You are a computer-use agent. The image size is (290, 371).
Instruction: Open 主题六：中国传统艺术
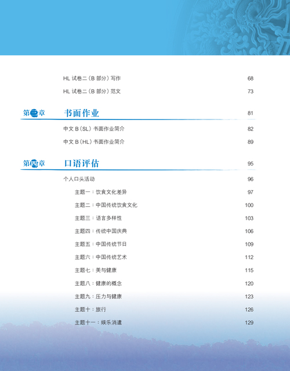pyautogui.click(x=101, y=257)
